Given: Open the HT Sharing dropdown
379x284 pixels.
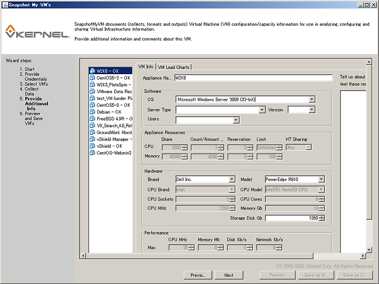Looking at the screenshot, I should tap(308, 147).
